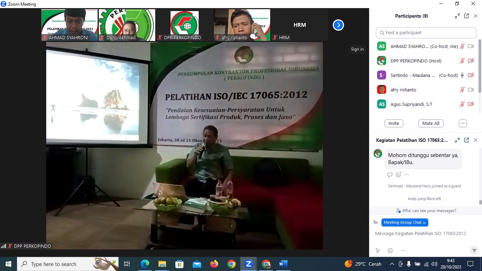Switch to Zoom app in taskbar
Screen dimensions: 482x271
pos(248,264)
